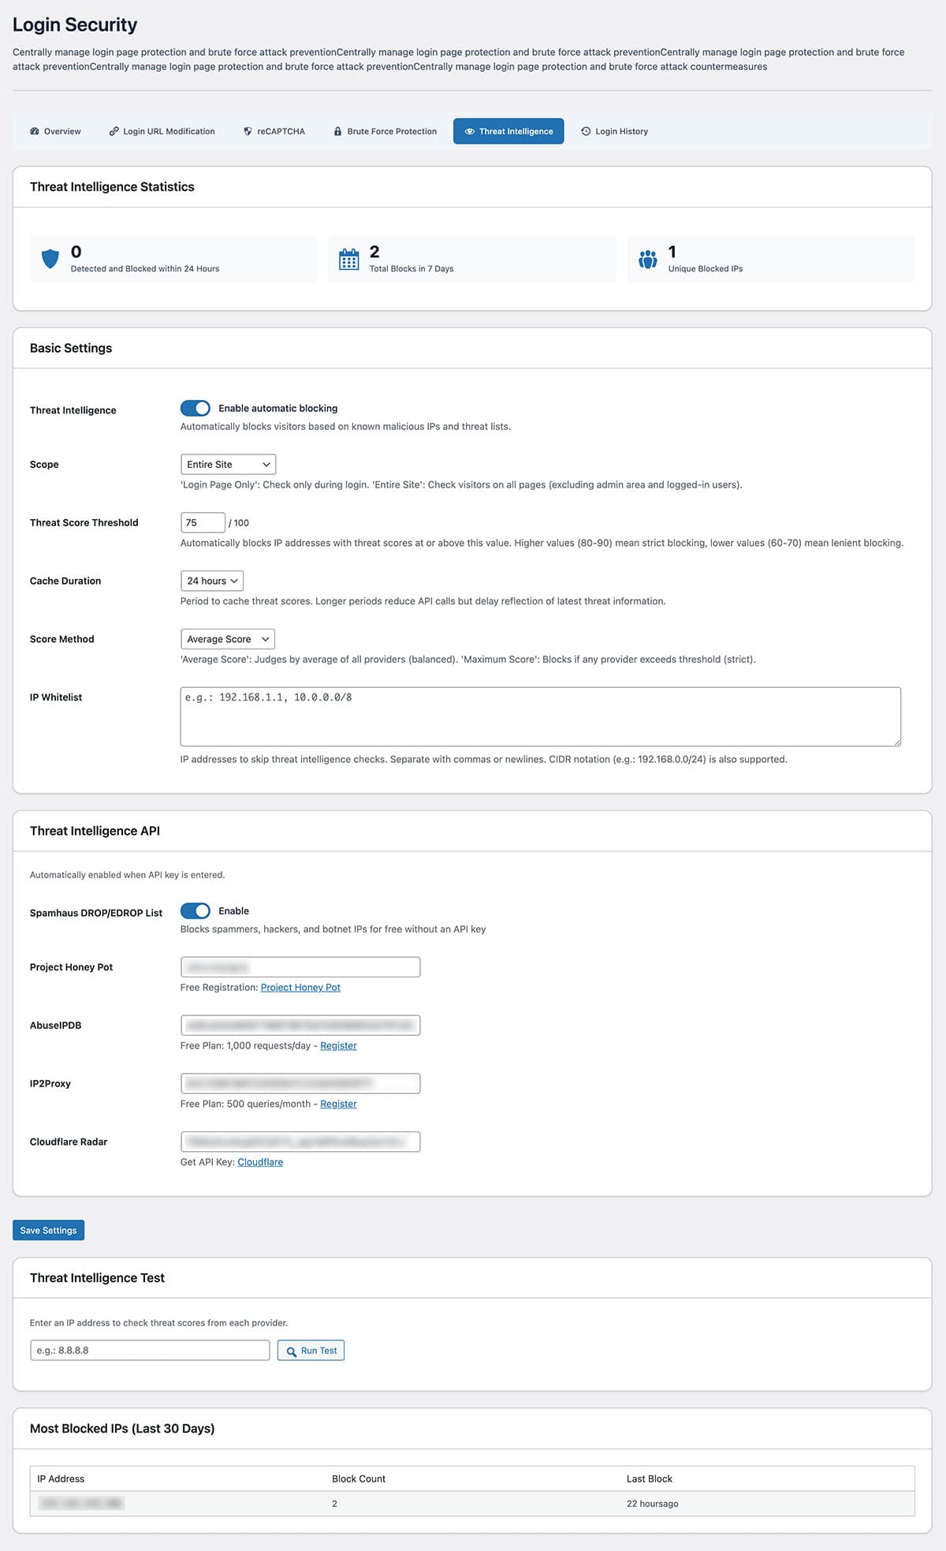The width and height of the screenshot is (946, 1551).
Task: Click the shield icon in blocked statistics
Action: click(x=50, y=259)
